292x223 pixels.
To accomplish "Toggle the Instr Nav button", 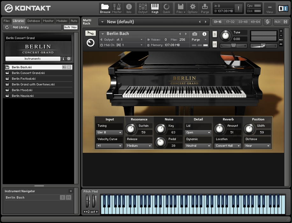I will (70, 27).
